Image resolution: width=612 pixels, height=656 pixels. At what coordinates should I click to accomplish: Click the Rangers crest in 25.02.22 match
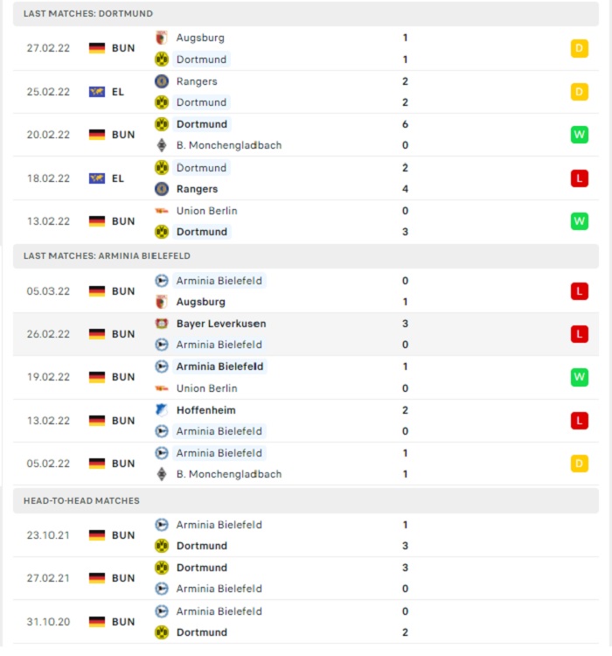[162, 81]
